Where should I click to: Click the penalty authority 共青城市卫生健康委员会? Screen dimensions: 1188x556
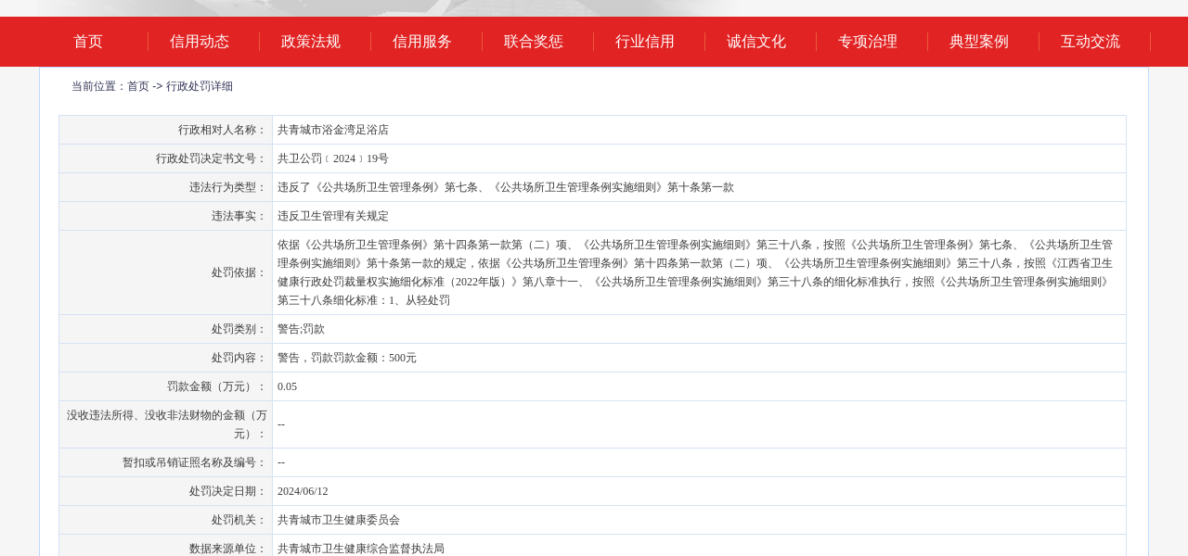pos(339,520)
